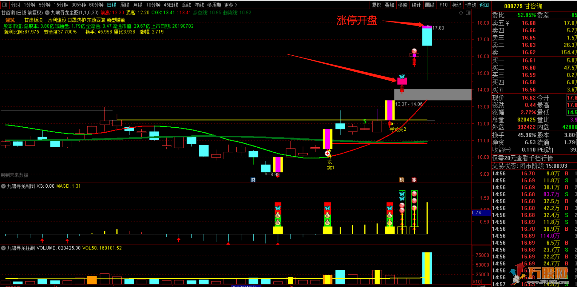This screenshot has height=287, width=577.
Task: Click the 标记 mark button
Action: (457, 5)
